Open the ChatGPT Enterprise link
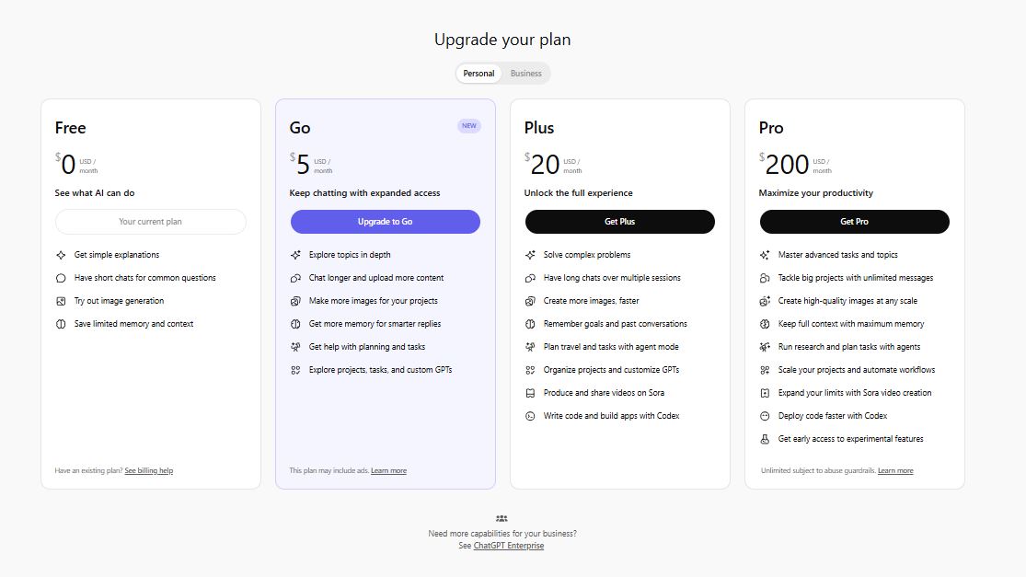 tap(508, 545)
